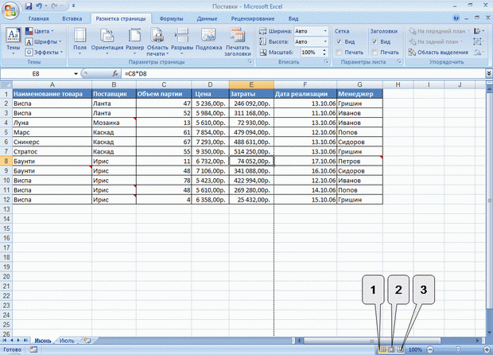Open the Name Box dropdown arrow
493x355 pixels.
point(76,74)
